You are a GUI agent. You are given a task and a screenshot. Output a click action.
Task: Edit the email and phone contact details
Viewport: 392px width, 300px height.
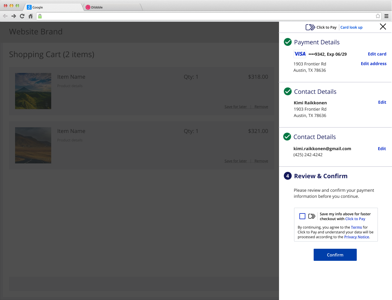click(382, 149)
